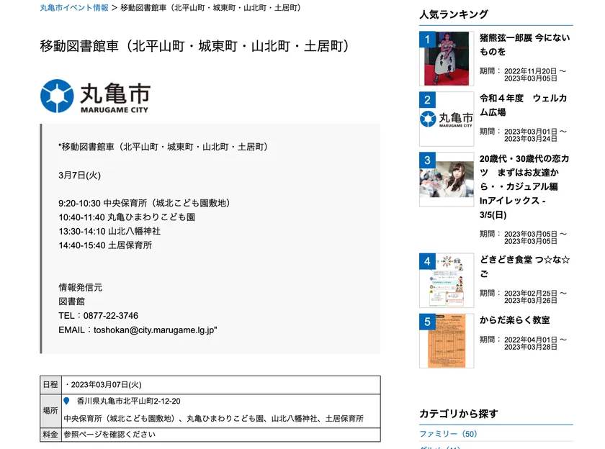
Task: Open rank 2 Marugame City thumbnail
Action: [447, 119]
